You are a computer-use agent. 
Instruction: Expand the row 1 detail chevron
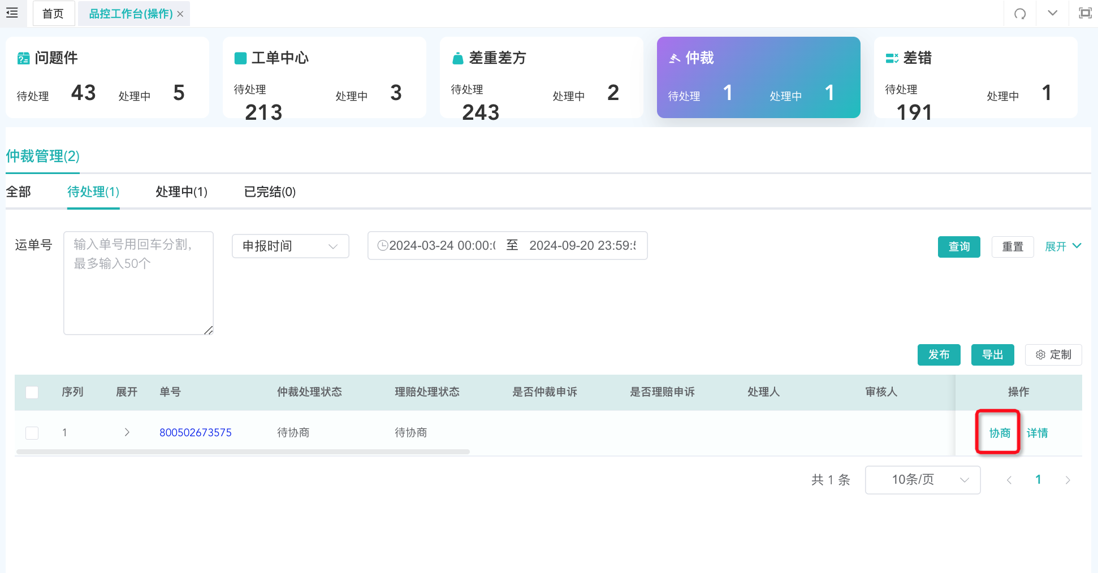coord(127,432)
